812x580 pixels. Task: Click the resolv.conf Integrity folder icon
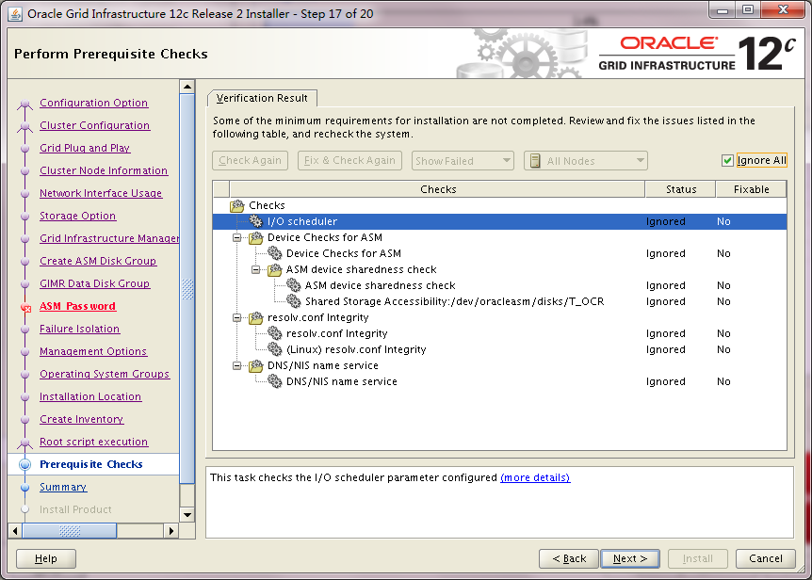256,317
